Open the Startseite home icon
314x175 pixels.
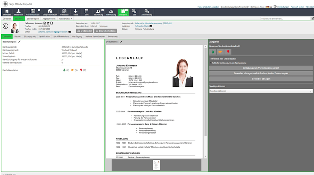pyautogui.click(x=6, y=12)
